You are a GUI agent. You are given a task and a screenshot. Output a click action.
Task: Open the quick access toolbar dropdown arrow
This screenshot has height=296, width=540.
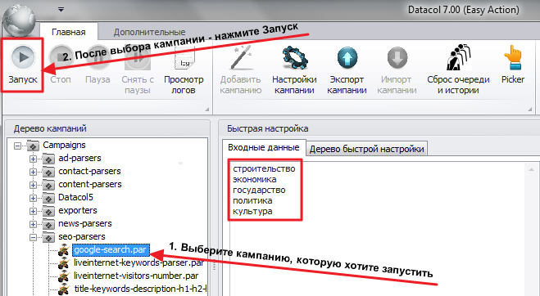click(x=61, y=10)
